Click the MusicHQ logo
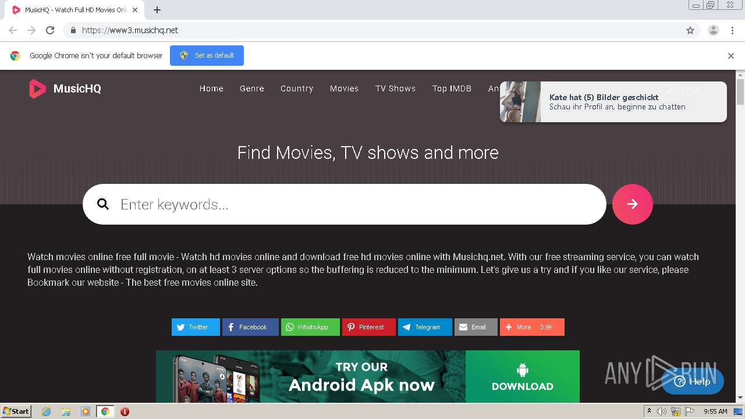This screenshot has width=745, height=419. coord(65,88)
